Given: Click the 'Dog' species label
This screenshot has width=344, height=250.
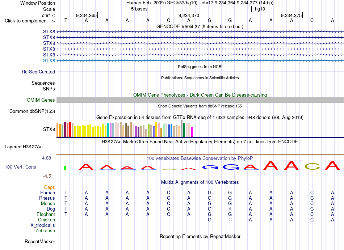Looking at the screenshot, I should tap(51, 209).
